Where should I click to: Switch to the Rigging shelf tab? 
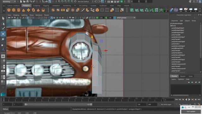click(x=46, y=6)
